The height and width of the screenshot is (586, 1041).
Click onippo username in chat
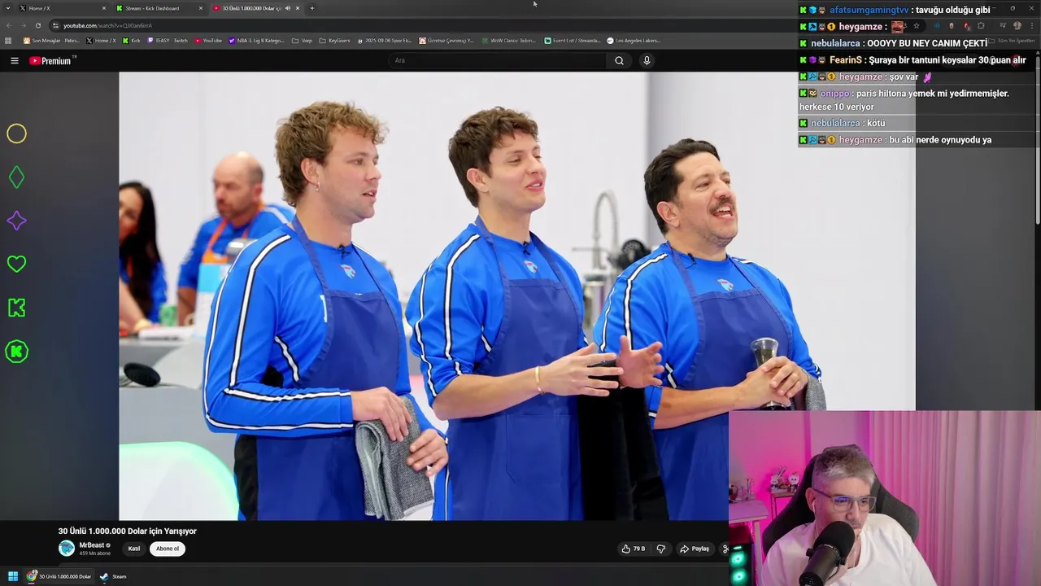[835, 94]
